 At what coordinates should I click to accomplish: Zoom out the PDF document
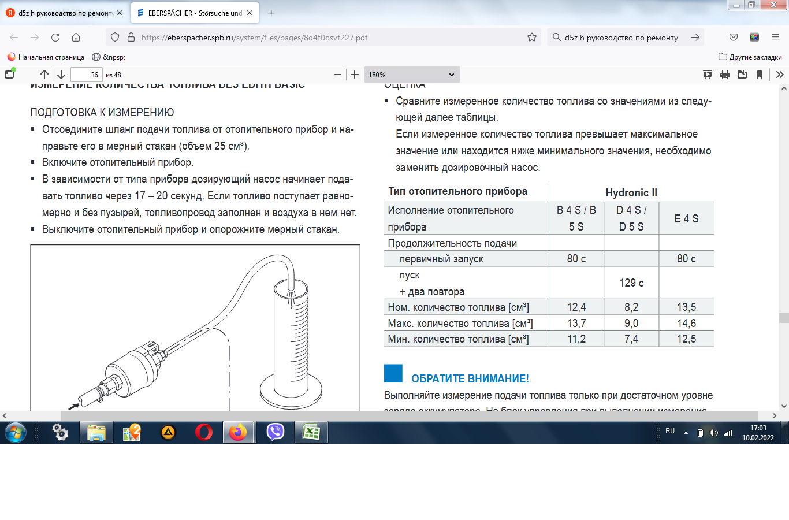[x=338, y=75]
